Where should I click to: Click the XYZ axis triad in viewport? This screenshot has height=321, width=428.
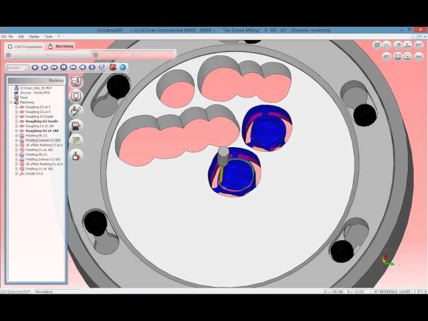(x=388, y=260)
